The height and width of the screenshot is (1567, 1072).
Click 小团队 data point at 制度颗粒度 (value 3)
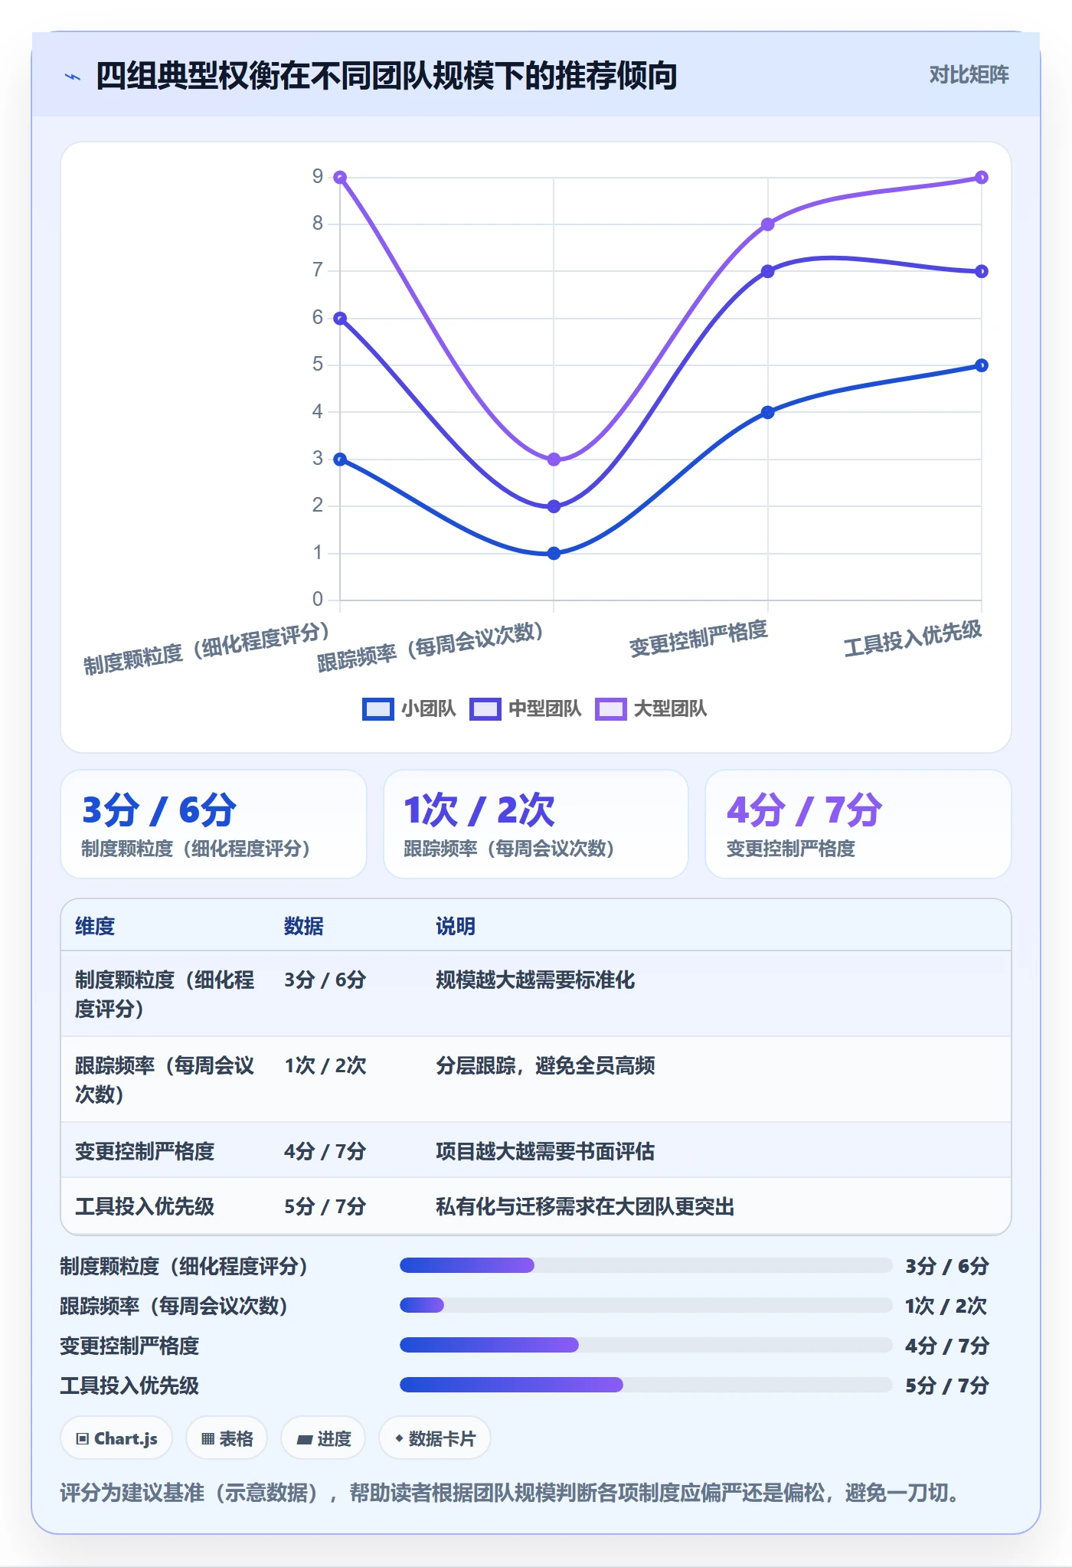click(x=340, y=460)
